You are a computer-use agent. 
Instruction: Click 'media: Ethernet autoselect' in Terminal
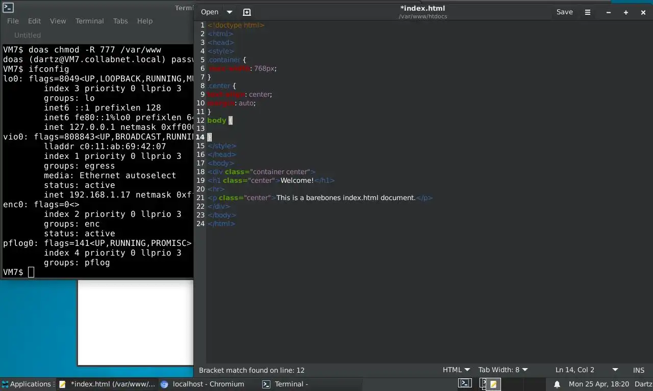tap(110, 176)
